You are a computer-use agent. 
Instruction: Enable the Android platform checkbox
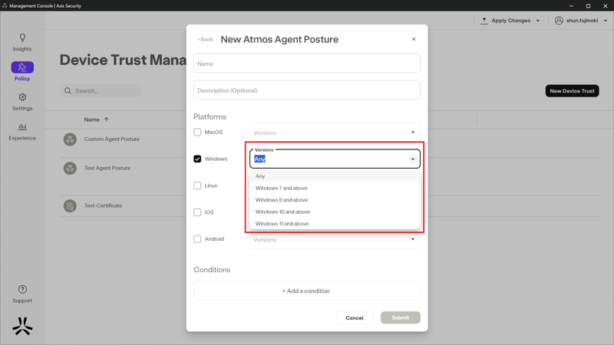(197, 239)
